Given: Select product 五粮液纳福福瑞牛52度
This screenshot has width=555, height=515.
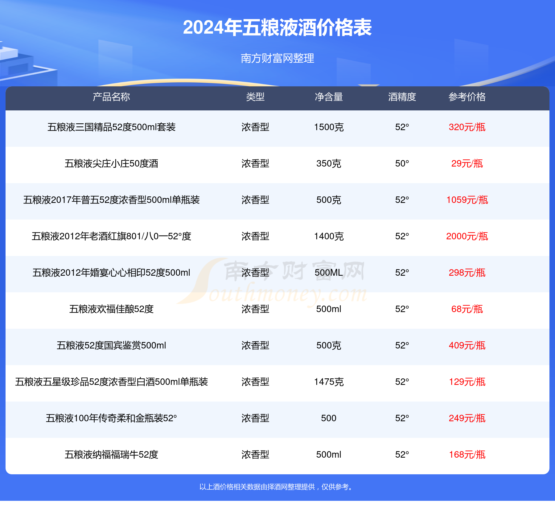Looking at the screenshot, I should [111, 455].
